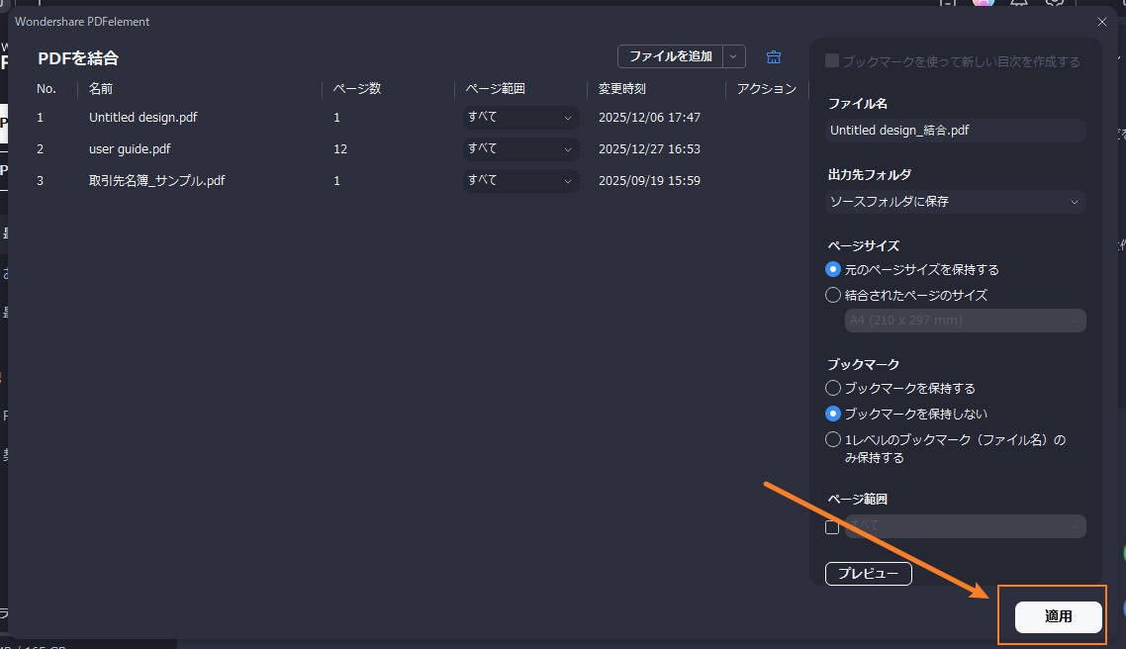Click the ファイル名 input field
This screenshot has height=649, width=1126.
954,130
